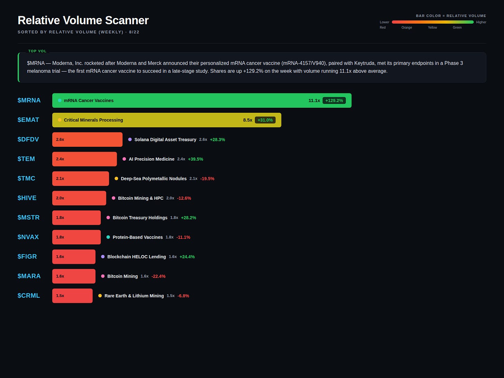Click the 'Higher' legend label

coord(481,22)
